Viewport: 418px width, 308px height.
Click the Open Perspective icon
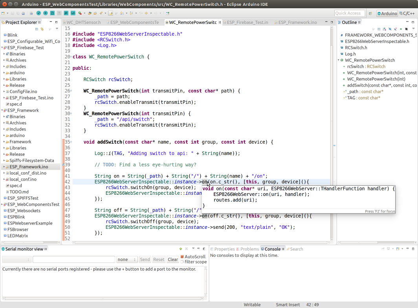click(370, 13)
